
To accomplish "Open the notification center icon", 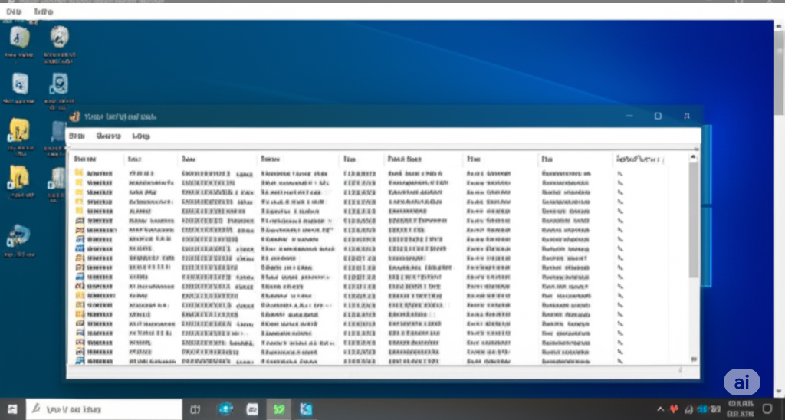I will click(767, 409).
